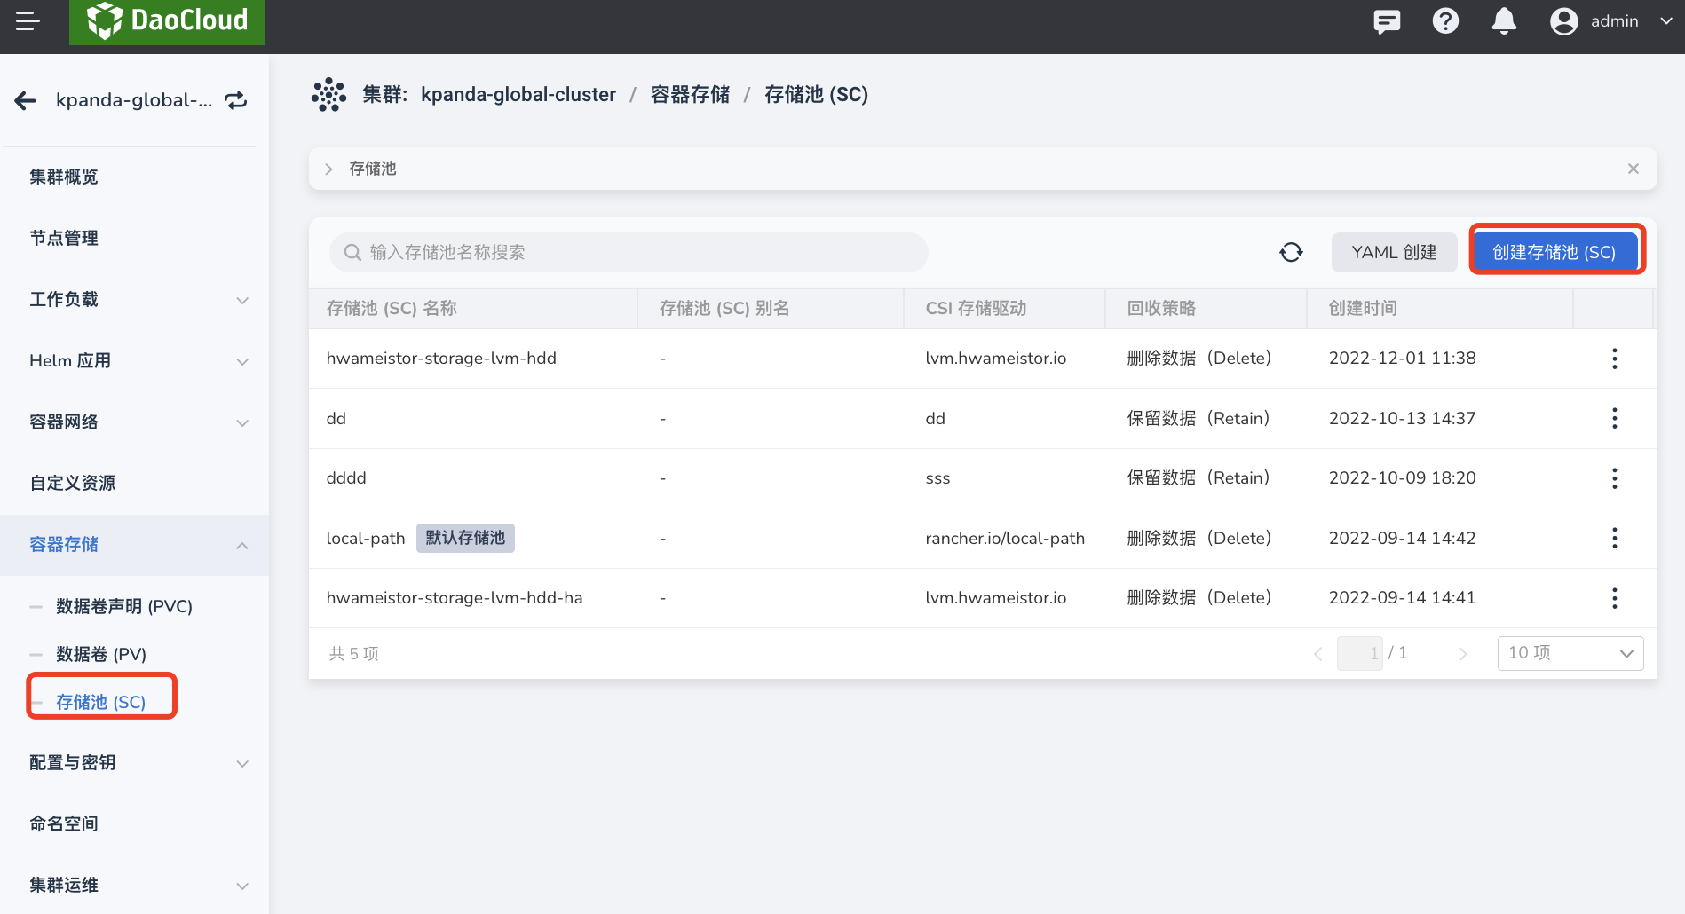
Task: Open row actions for dddd storage pool
Action: click(1614, 478)
